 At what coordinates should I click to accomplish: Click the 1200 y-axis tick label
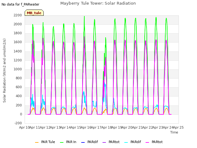coord(18,60)
